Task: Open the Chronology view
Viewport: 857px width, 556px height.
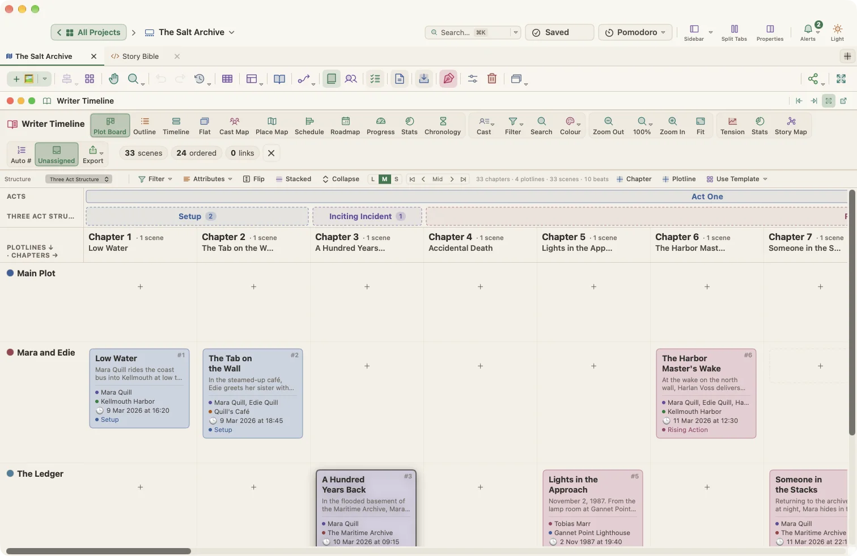Action: coord(443,126)
